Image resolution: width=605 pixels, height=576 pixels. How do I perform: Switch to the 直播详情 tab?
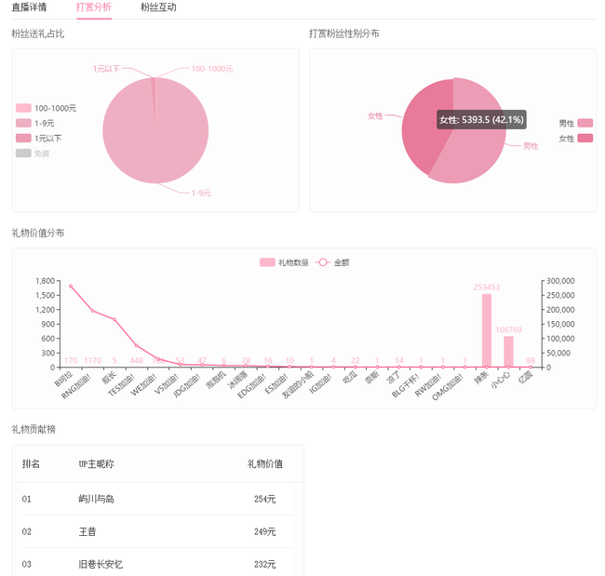pos(29,7)
